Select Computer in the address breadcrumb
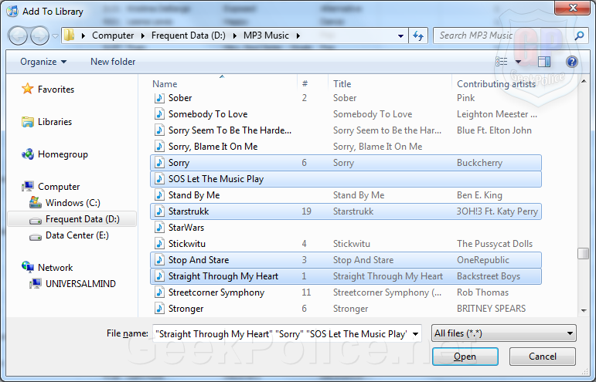The width and height of the screenshot is (596, 382). tap(113, 35)
